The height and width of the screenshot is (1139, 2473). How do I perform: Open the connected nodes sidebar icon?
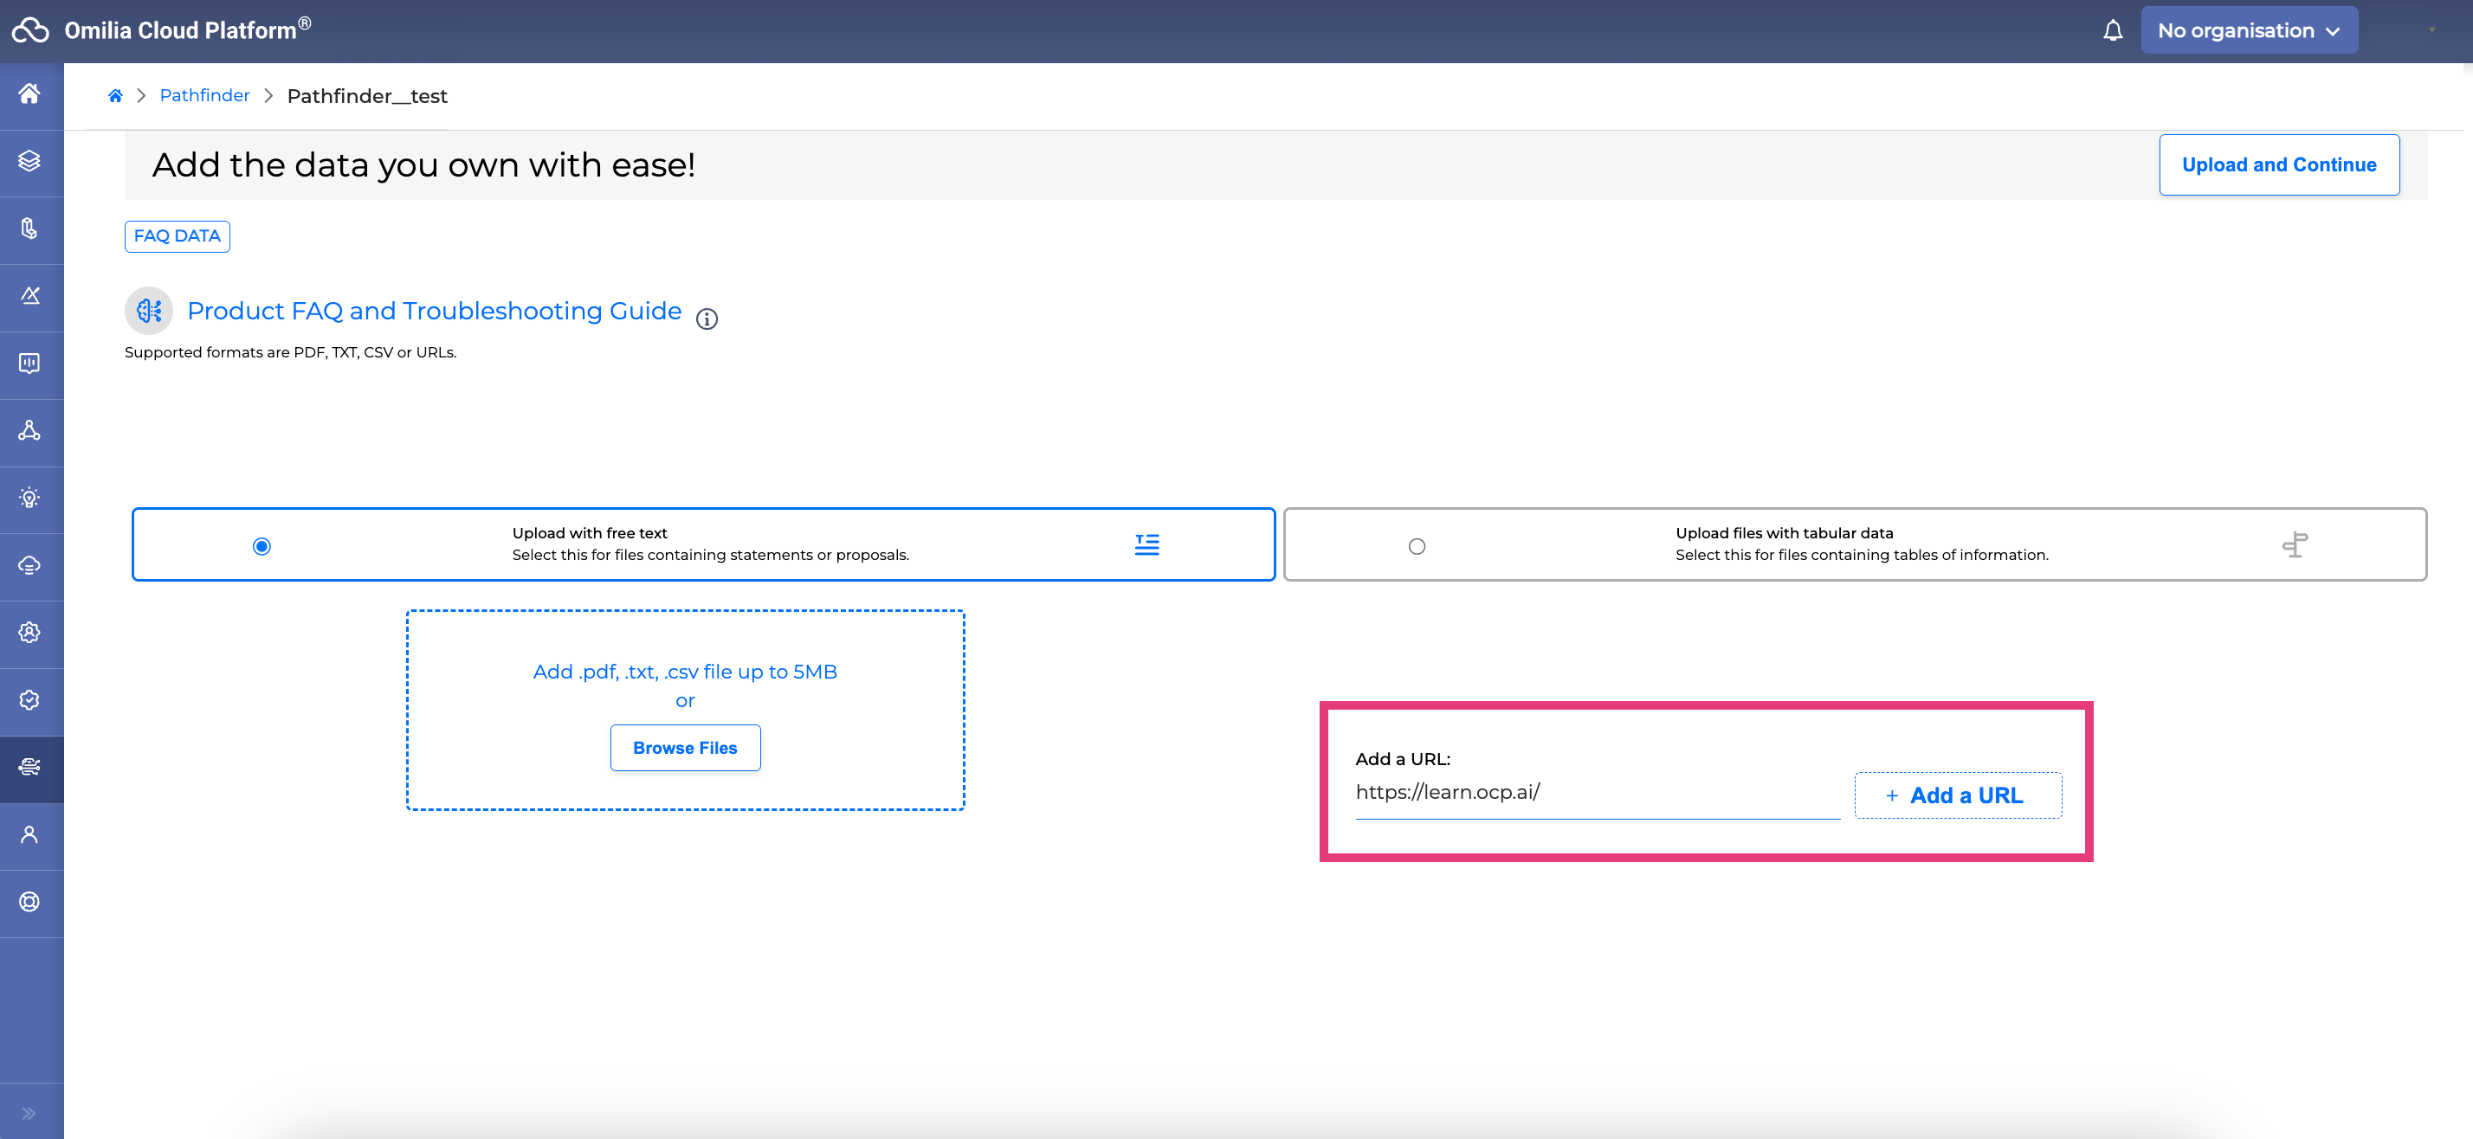(29, 430)
